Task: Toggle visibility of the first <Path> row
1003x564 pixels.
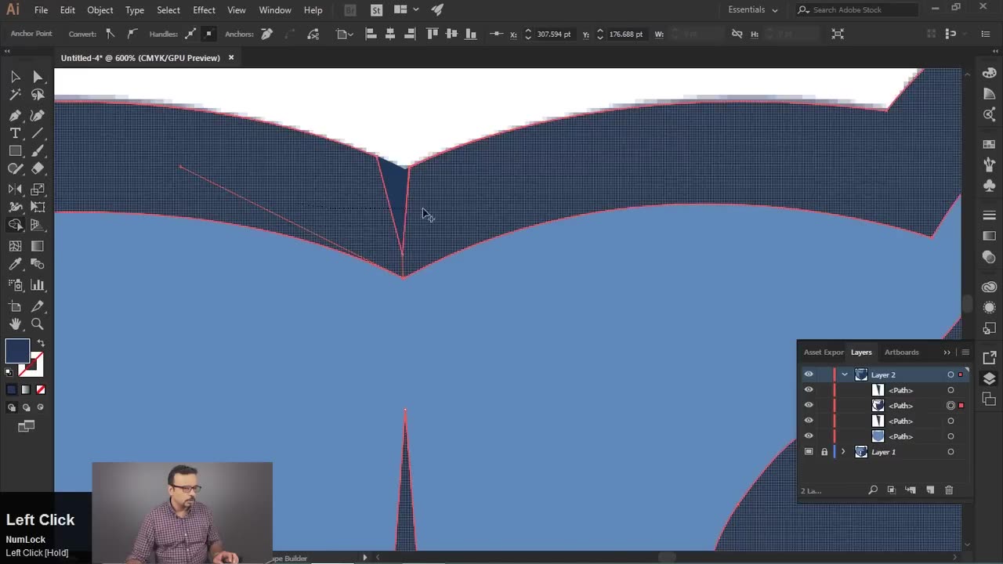Action: (x=809, y=390)
